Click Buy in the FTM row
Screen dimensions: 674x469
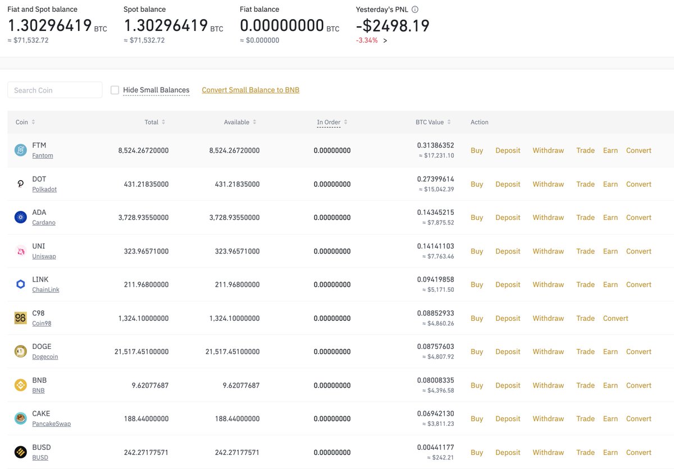click(x=477, y=150)
